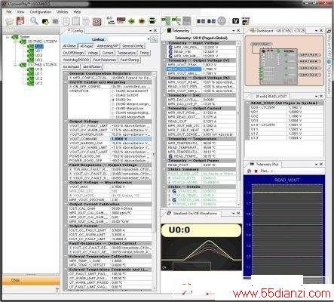Click the Watchdog/PGOOD filter button
The height and width of the screenshot is (302, 334).
point(76,60)
